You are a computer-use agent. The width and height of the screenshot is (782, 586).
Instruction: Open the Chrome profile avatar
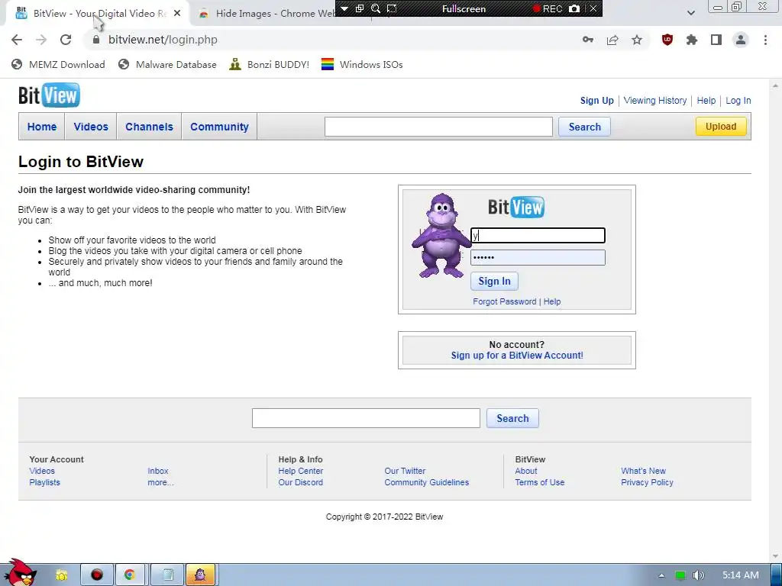tap(741, 40)
